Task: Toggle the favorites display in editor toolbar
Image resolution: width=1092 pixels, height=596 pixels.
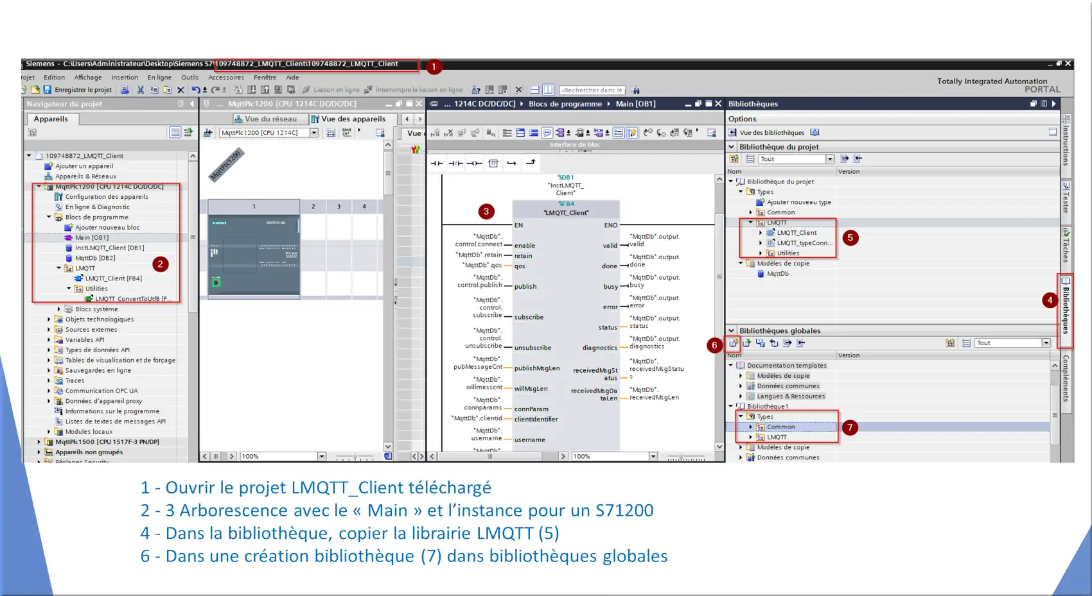Action: pyautogui.click(x=631, y=133)
